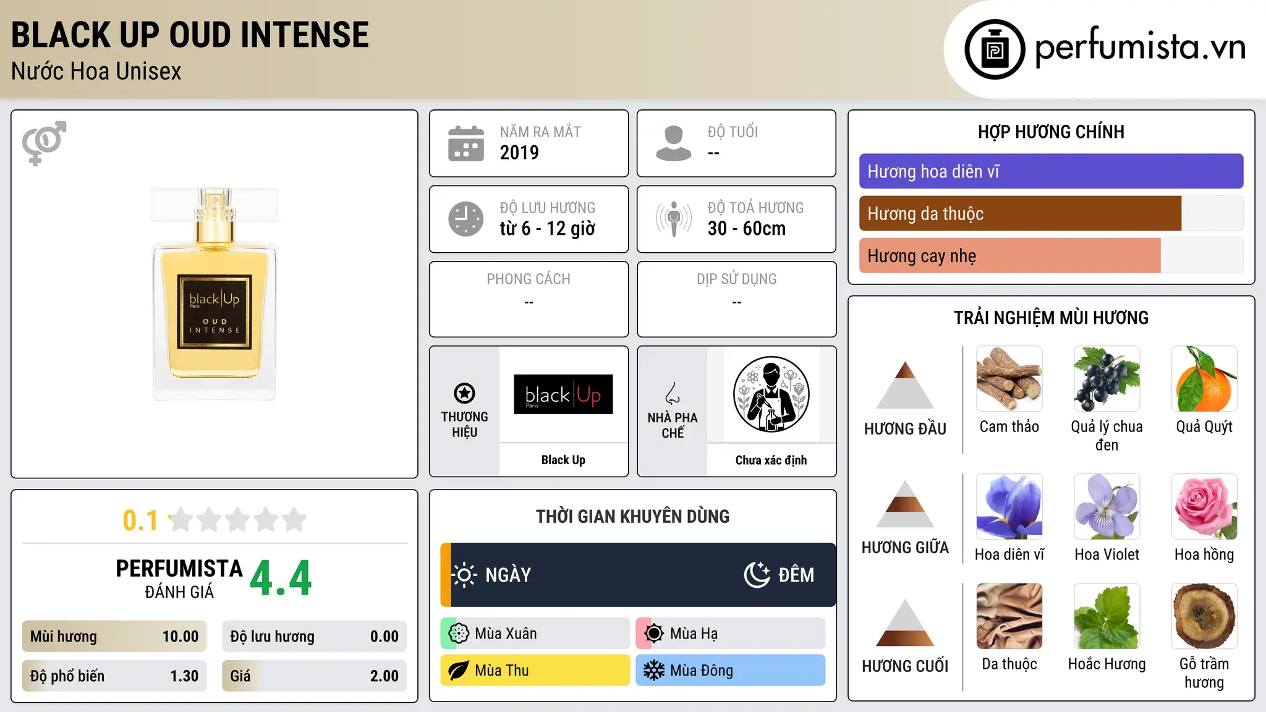The width and height of the screenshot is (1266, 712).
Task: Click the user rating value 0.1
Action: (140, 520)
